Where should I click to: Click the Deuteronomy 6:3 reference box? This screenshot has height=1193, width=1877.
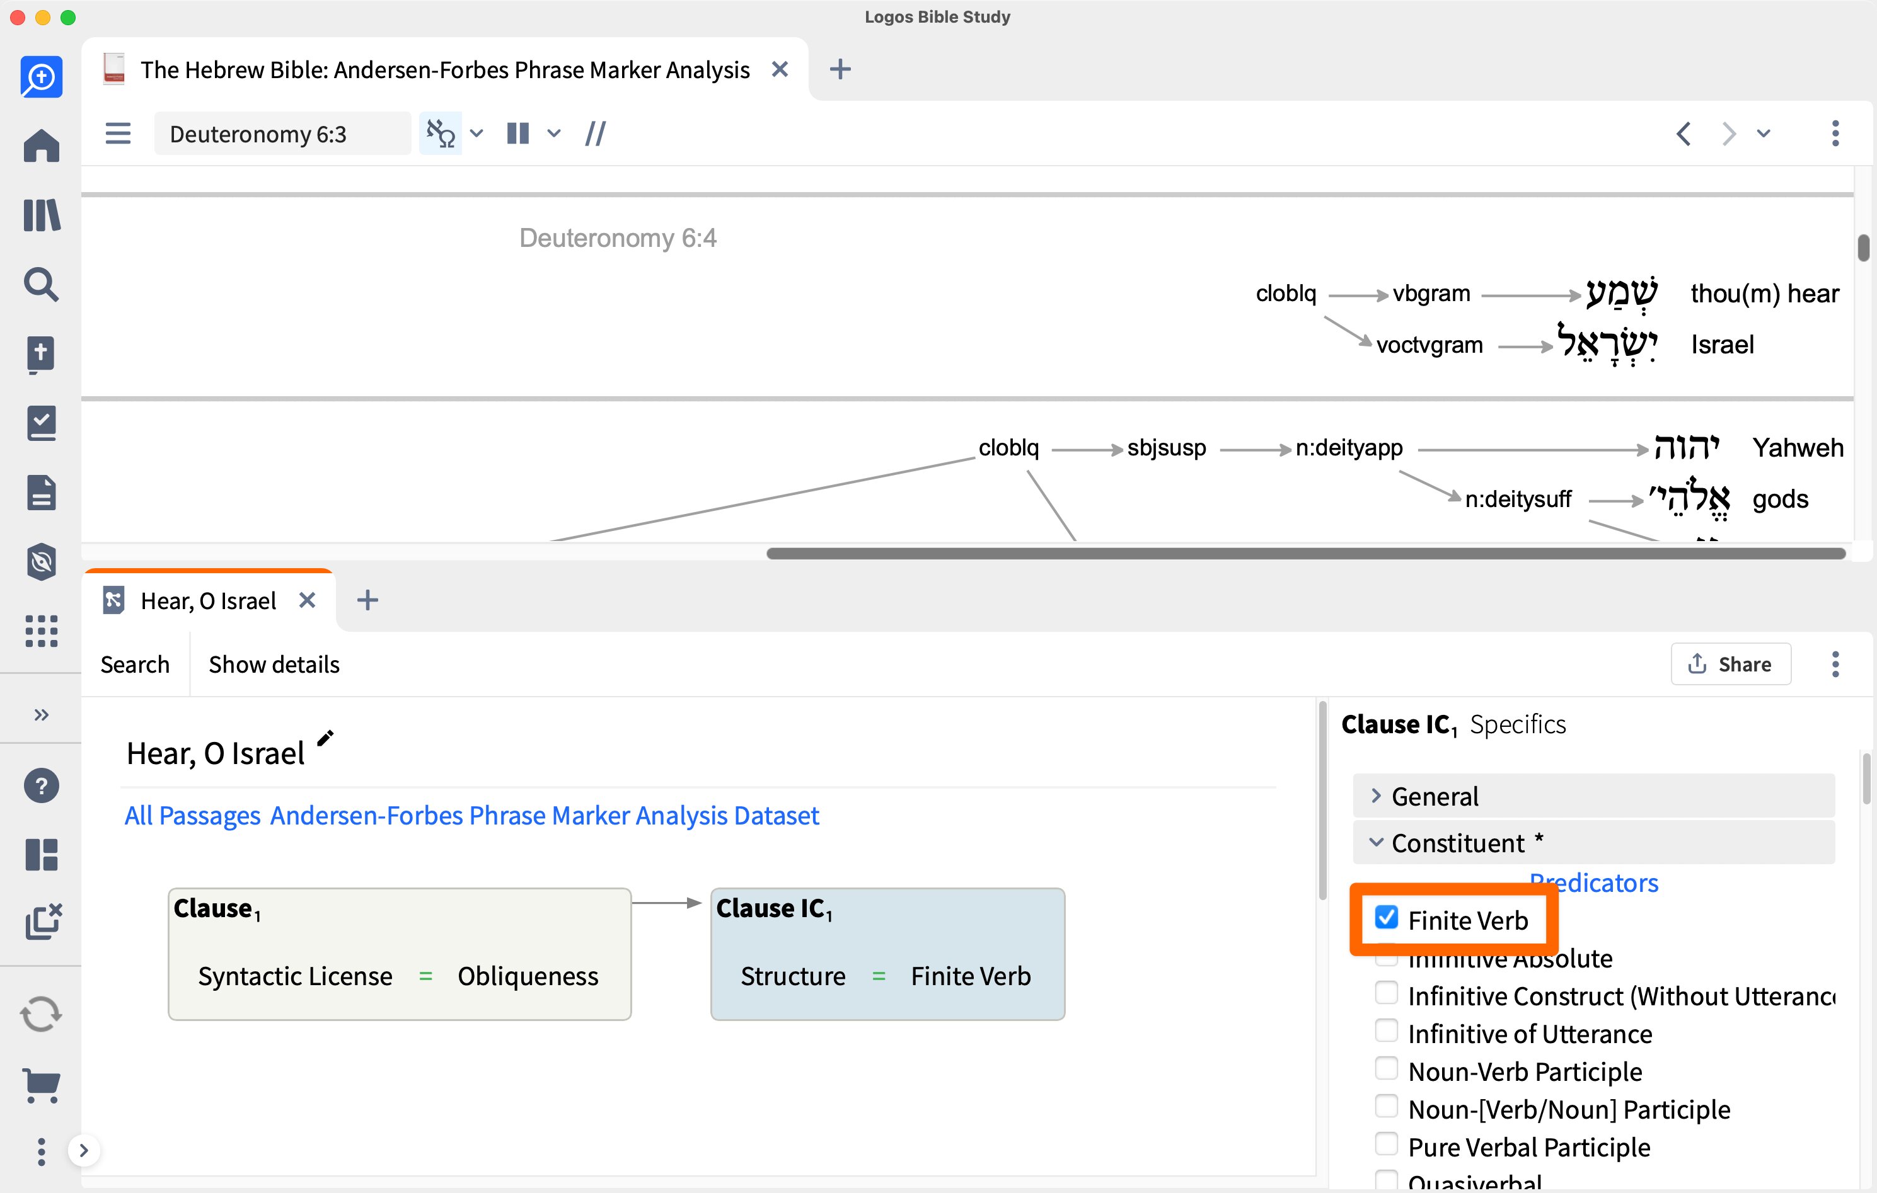point(282,134)
